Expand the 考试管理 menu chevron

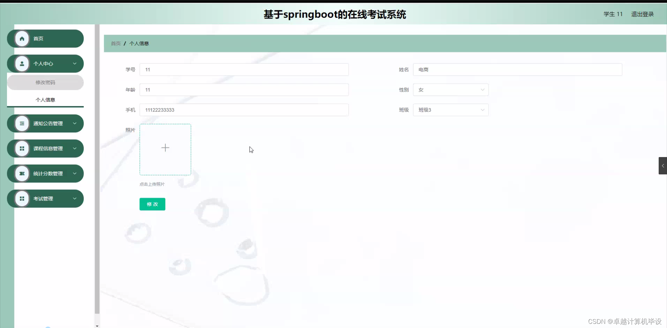pos(75,199)
